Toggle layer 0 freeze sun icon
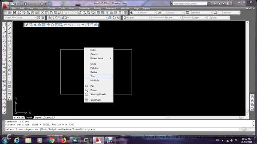 (56, 18)
